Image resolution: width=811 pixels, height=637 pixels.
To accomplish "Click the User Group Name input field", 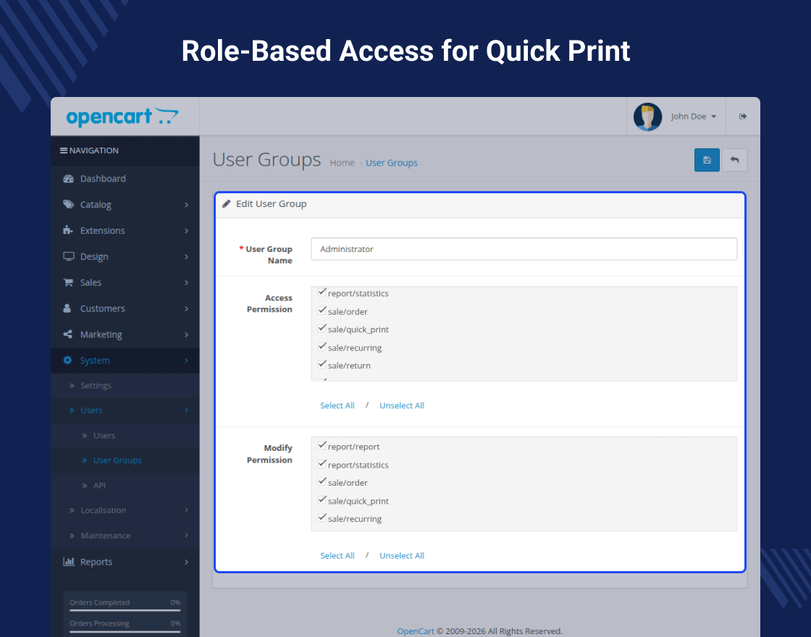I will coord(524,249).
